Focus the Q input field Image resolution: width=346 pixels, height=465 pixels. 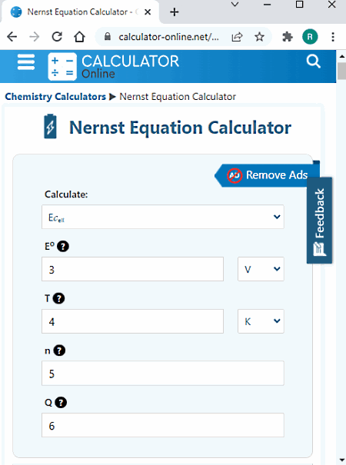tap(163, 425)
